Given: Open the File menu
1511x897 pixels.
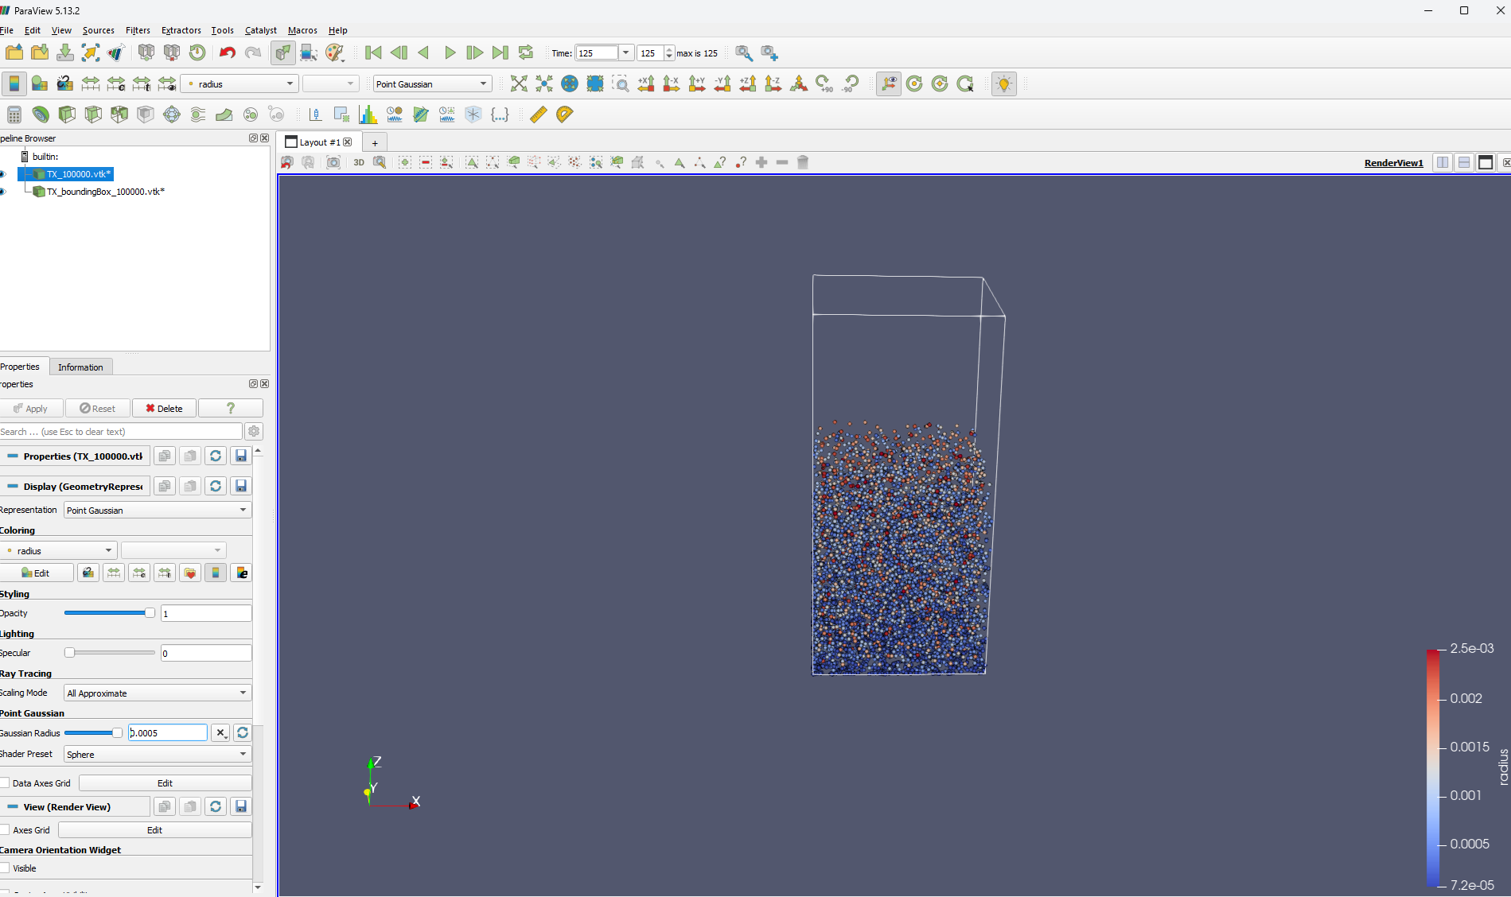Looking at the screenshot, I should pos(6,30).
